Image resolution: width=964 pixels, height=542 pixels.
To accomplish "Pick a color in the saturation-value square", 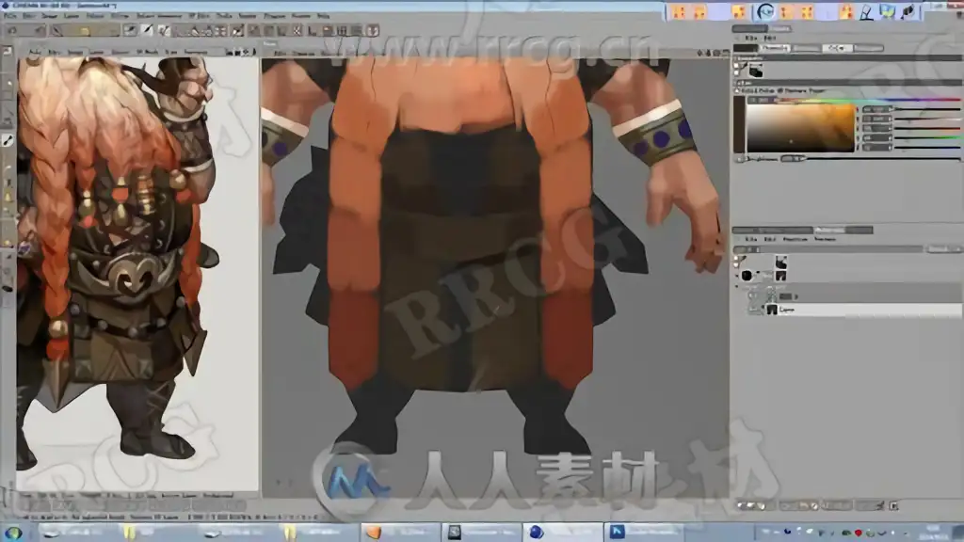I will [800, 127].
